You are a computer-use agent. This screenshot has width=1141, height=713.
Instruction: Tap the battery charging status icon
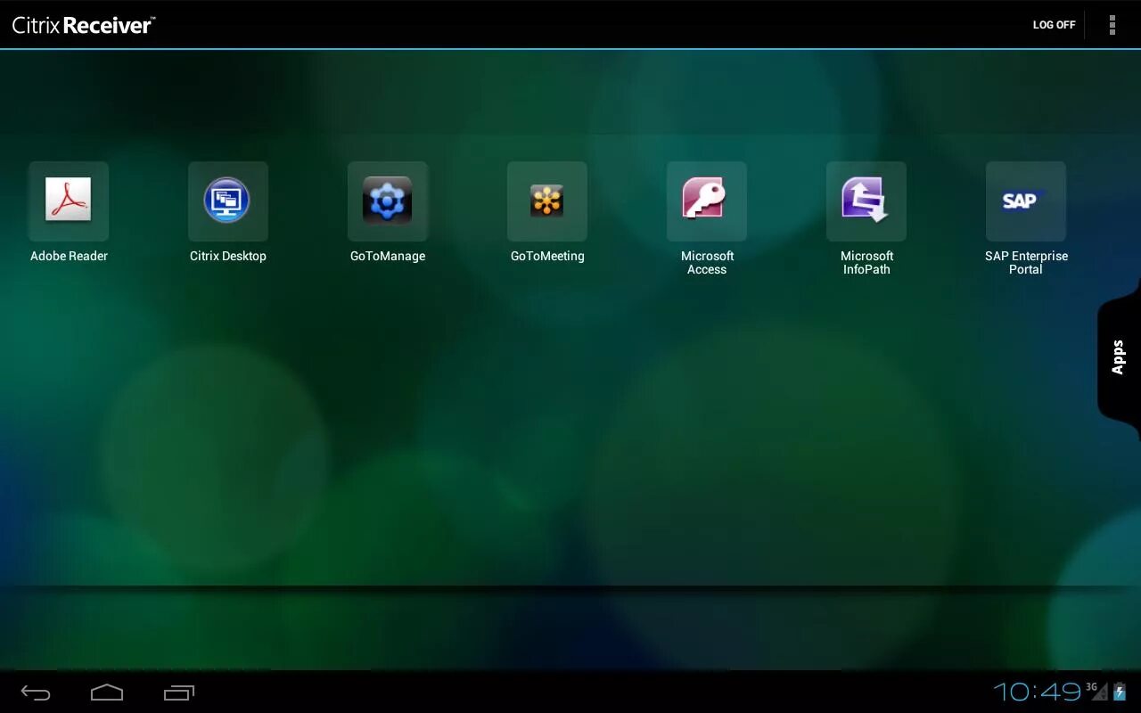pos(1120,691)
